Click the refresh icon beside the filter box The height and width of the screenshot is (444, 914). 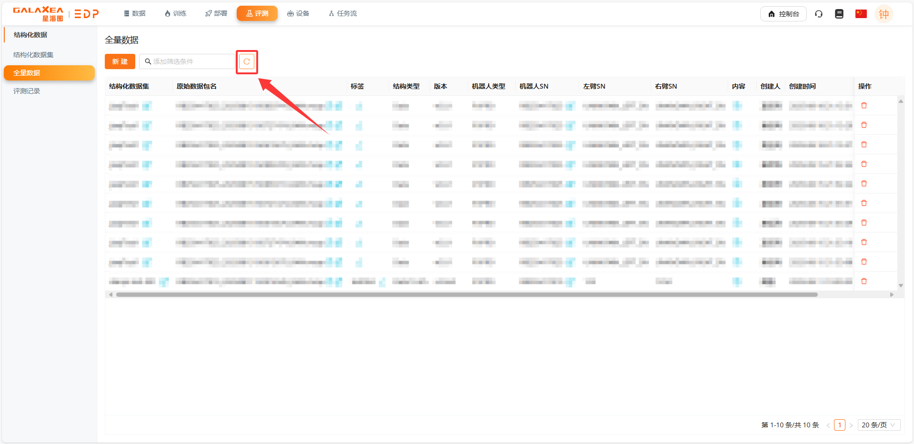click(247, 61)
